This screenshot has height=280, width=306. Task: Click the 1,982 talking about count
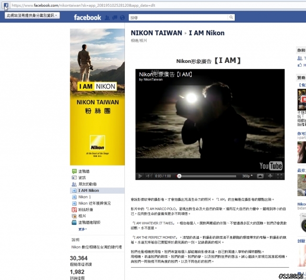point(77,272)
